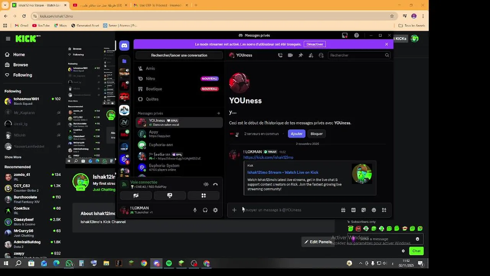Disconnect from the voice channel
The image size is (490, 276).
pyautogui.click(x=216, y=184)
